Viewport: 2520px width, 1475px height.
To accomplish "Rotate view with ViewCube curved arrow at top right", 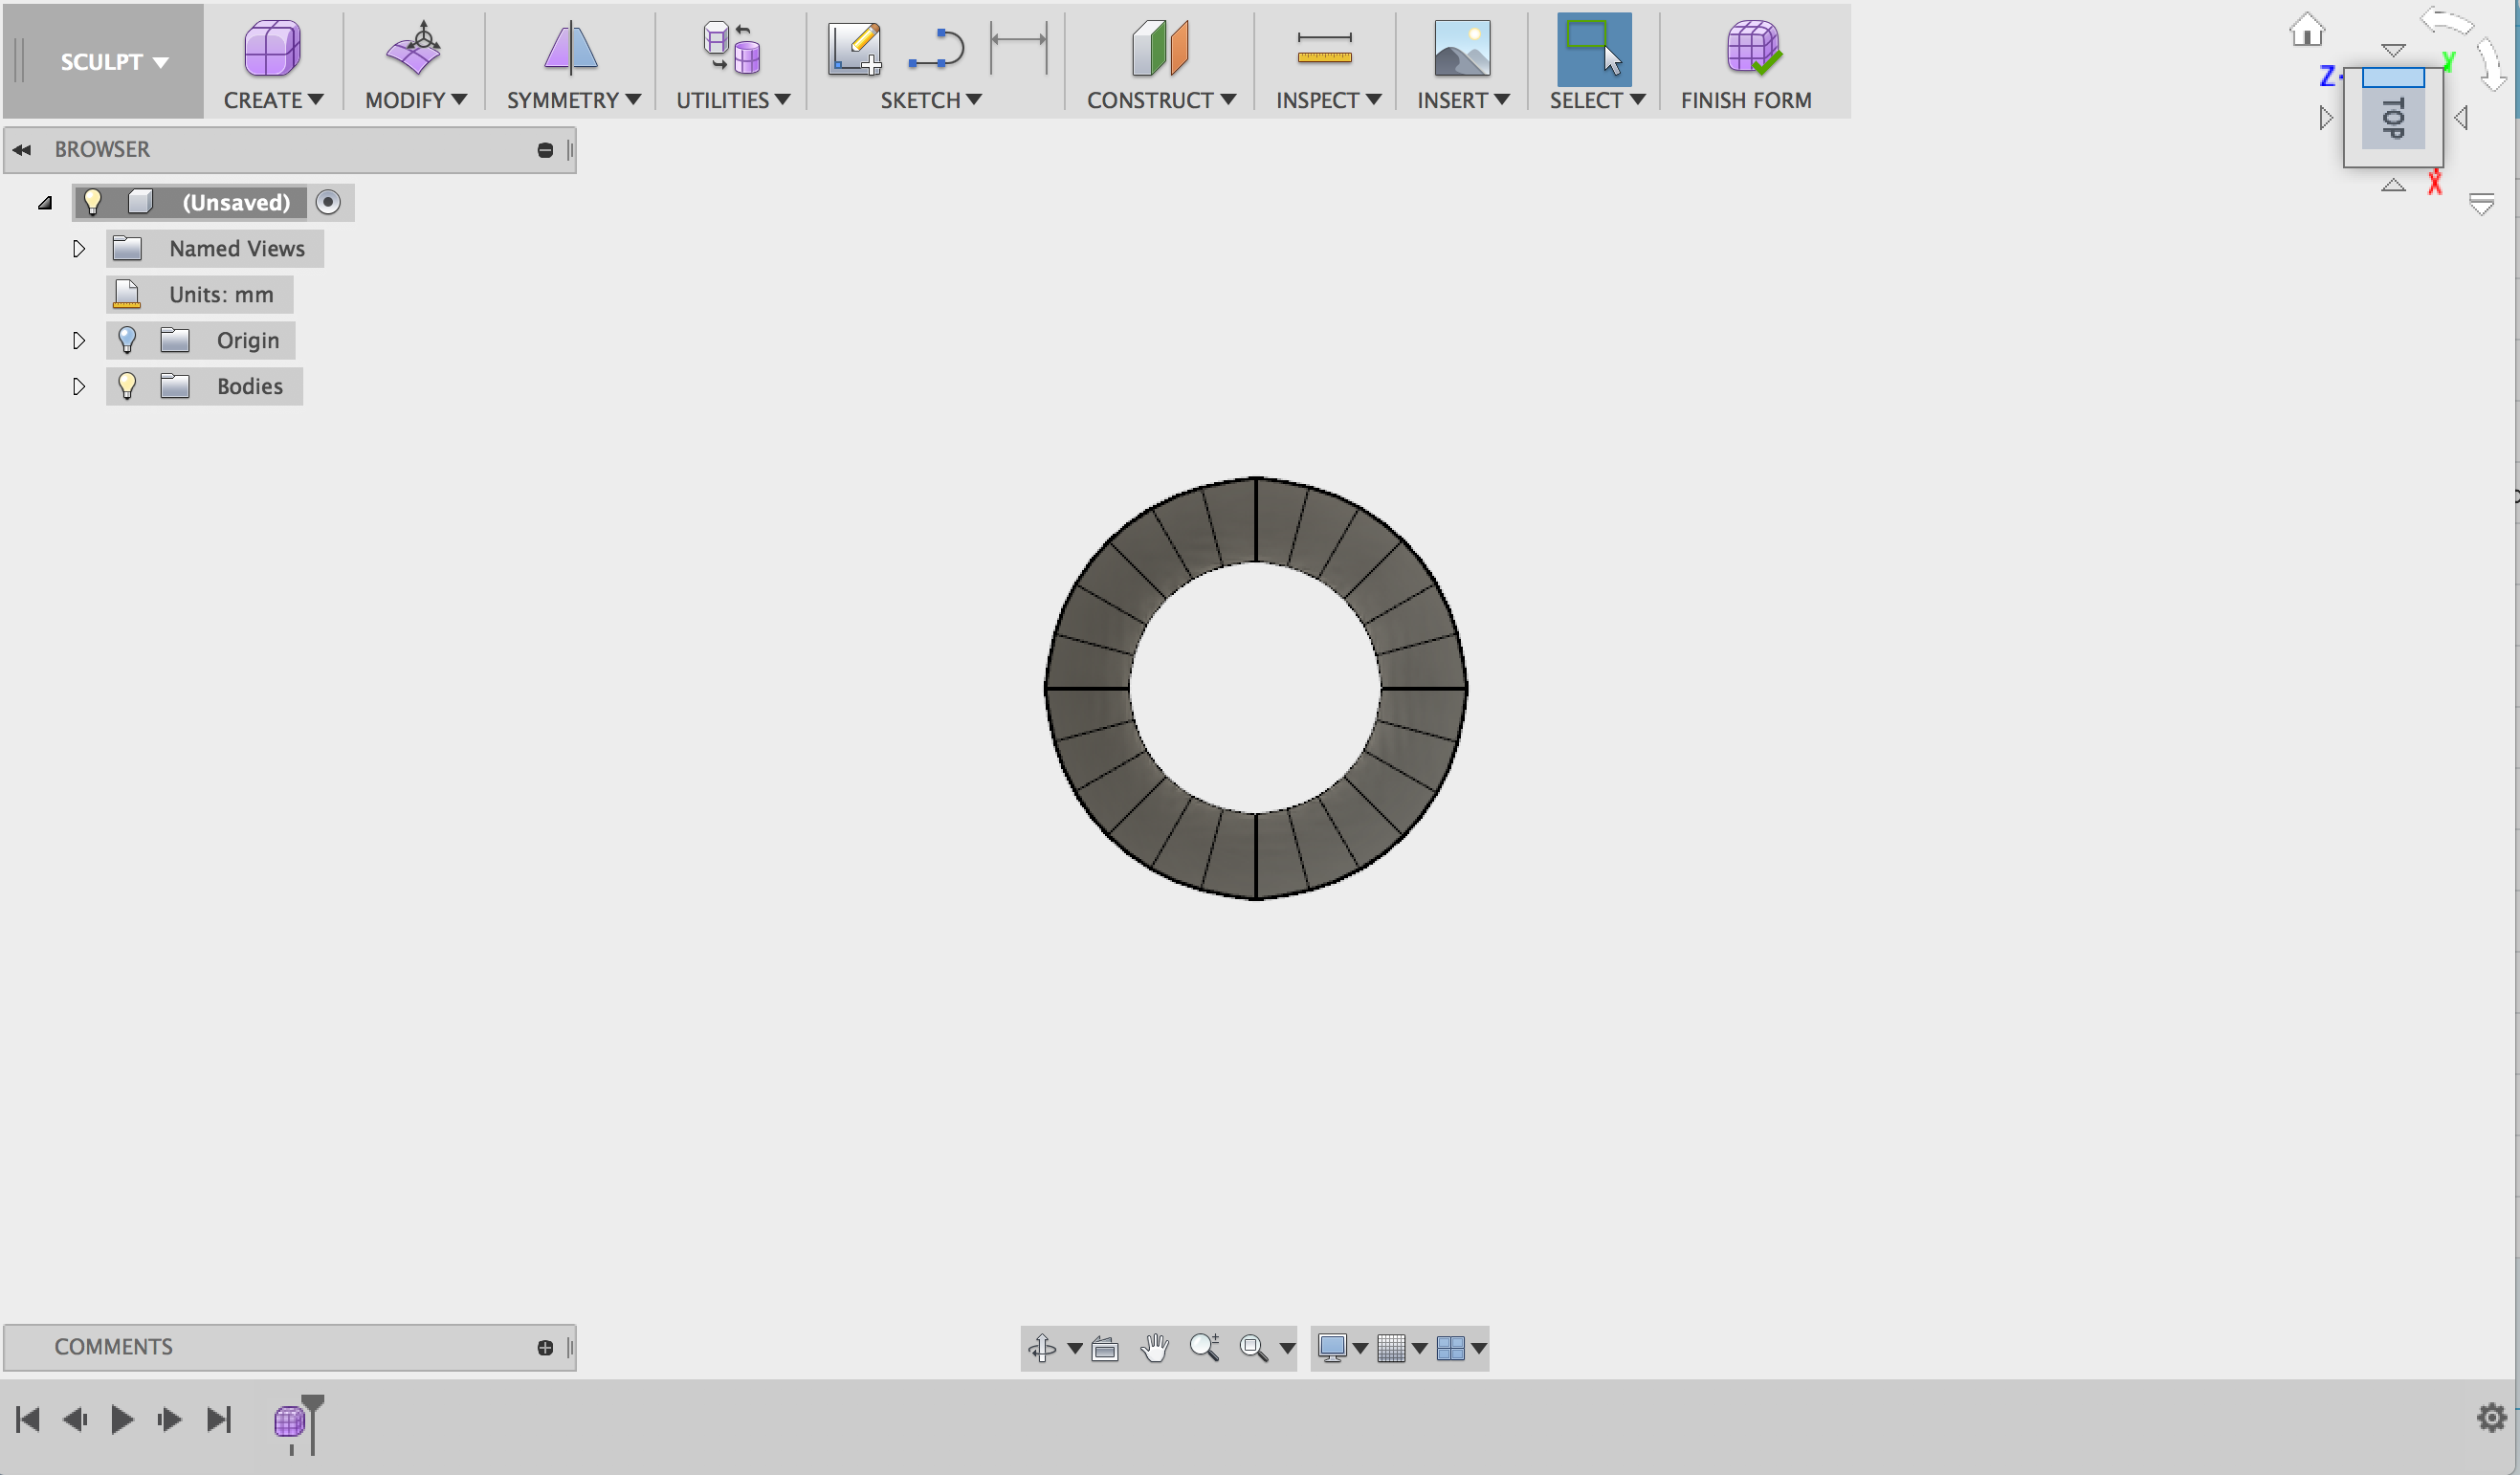I will (x=2446, y=21).
